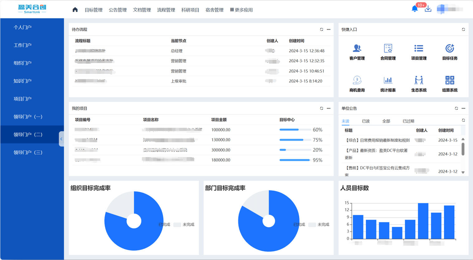
Task: Toggle 未完成 legend in 部门目标完成率 chart
Action: point(319,225)
